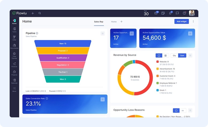
Task: Uncheck the Email source checkbox
Action: (x=158, y=90)
